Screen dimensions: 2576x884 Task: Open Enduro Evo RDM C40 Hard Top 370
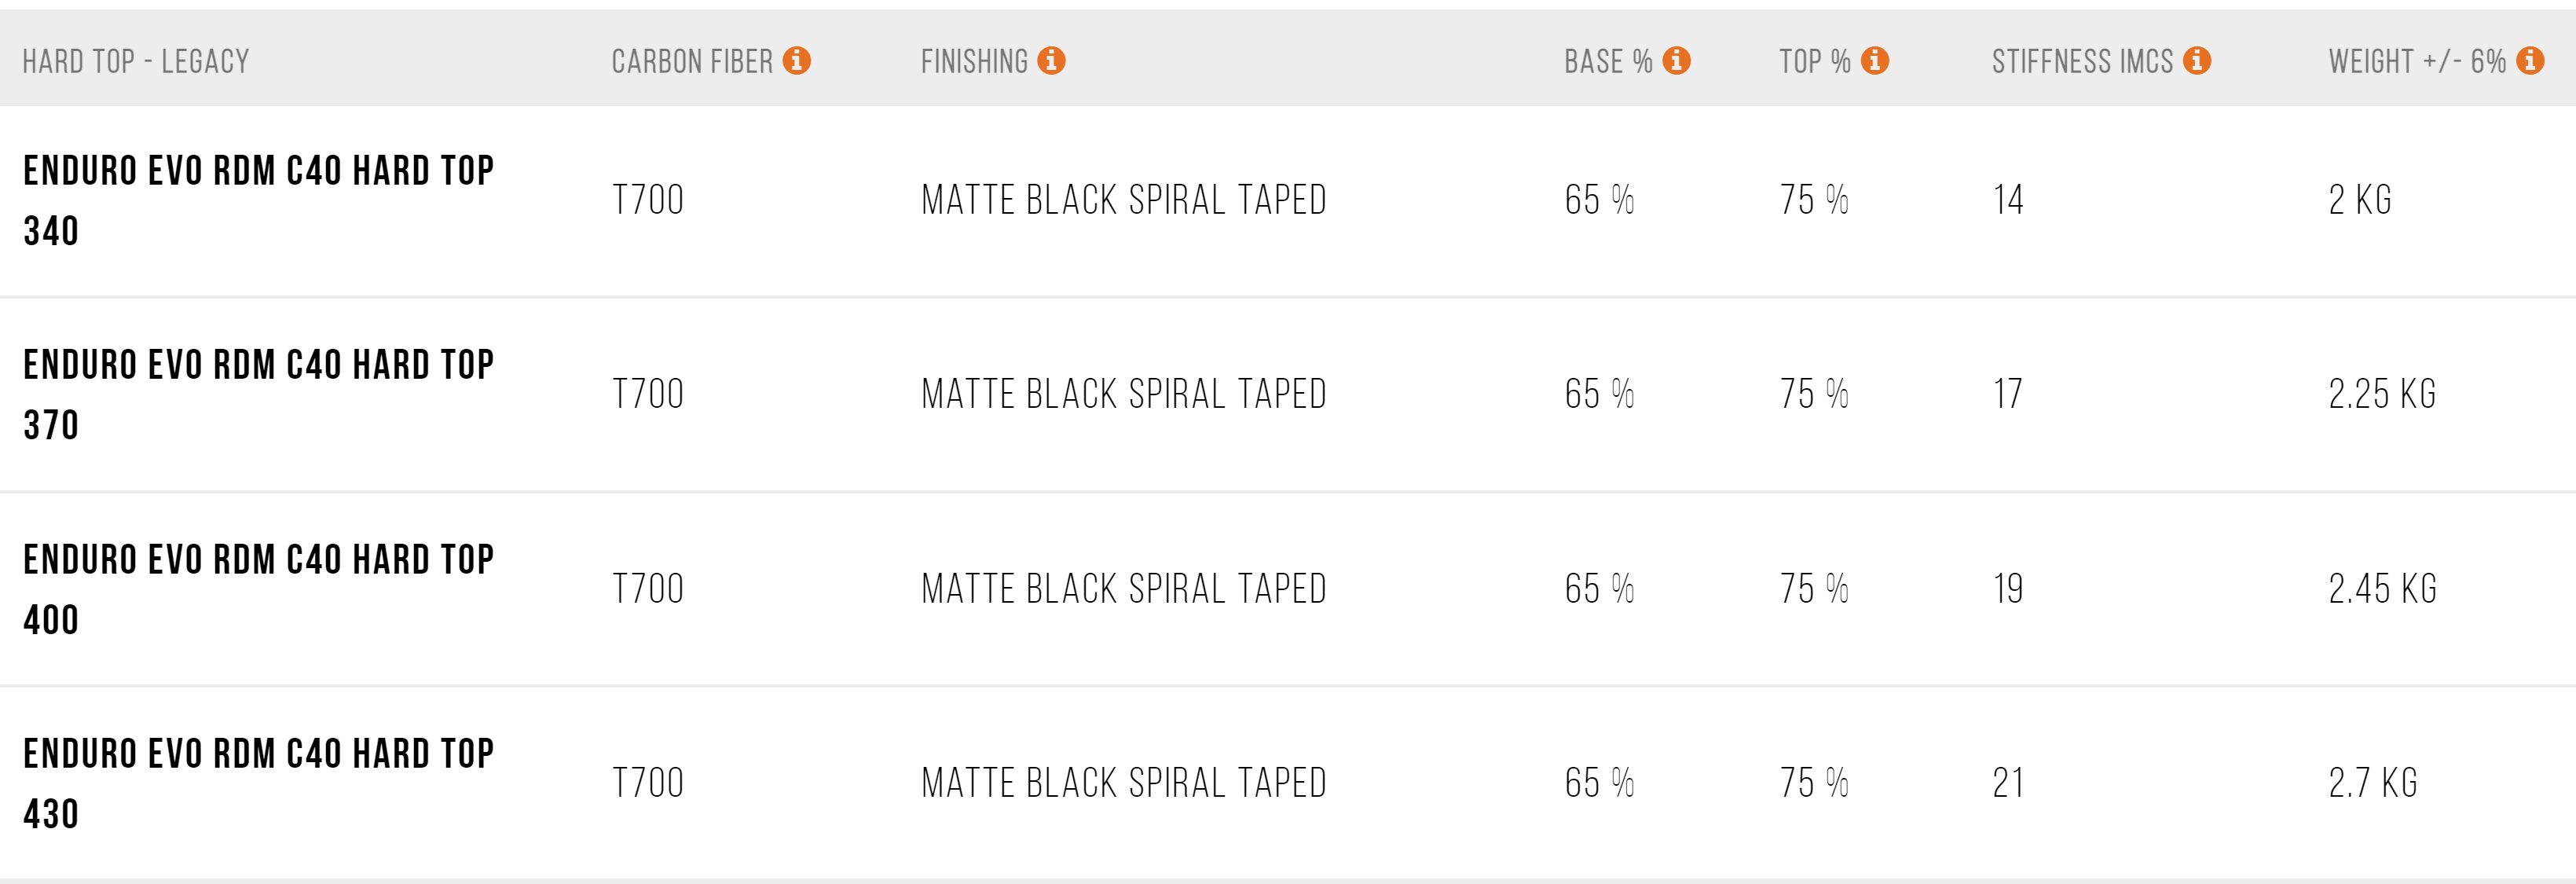[x=258, y=395]
